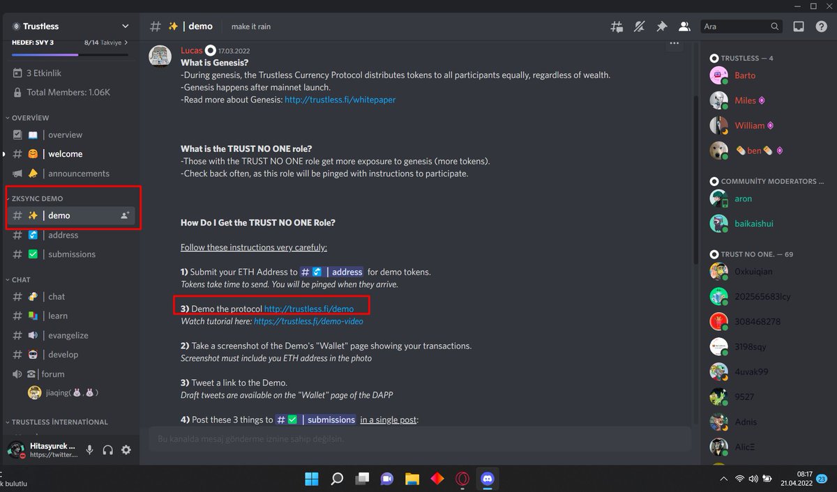Open the Windows Start button
837x492 pixels.
point(312,479)
